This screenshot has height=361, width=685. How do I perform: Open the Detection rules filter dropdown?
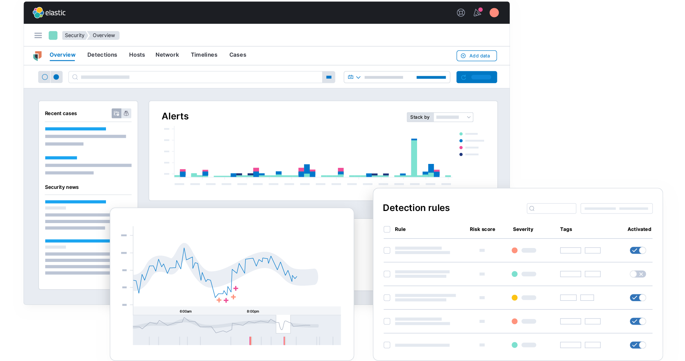616,208
